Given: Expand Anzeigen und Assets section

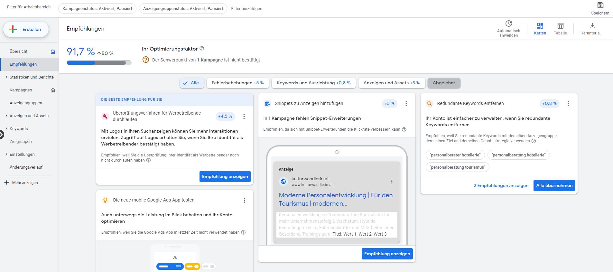Looking at the screenshot, I should [x=6, y=116].
